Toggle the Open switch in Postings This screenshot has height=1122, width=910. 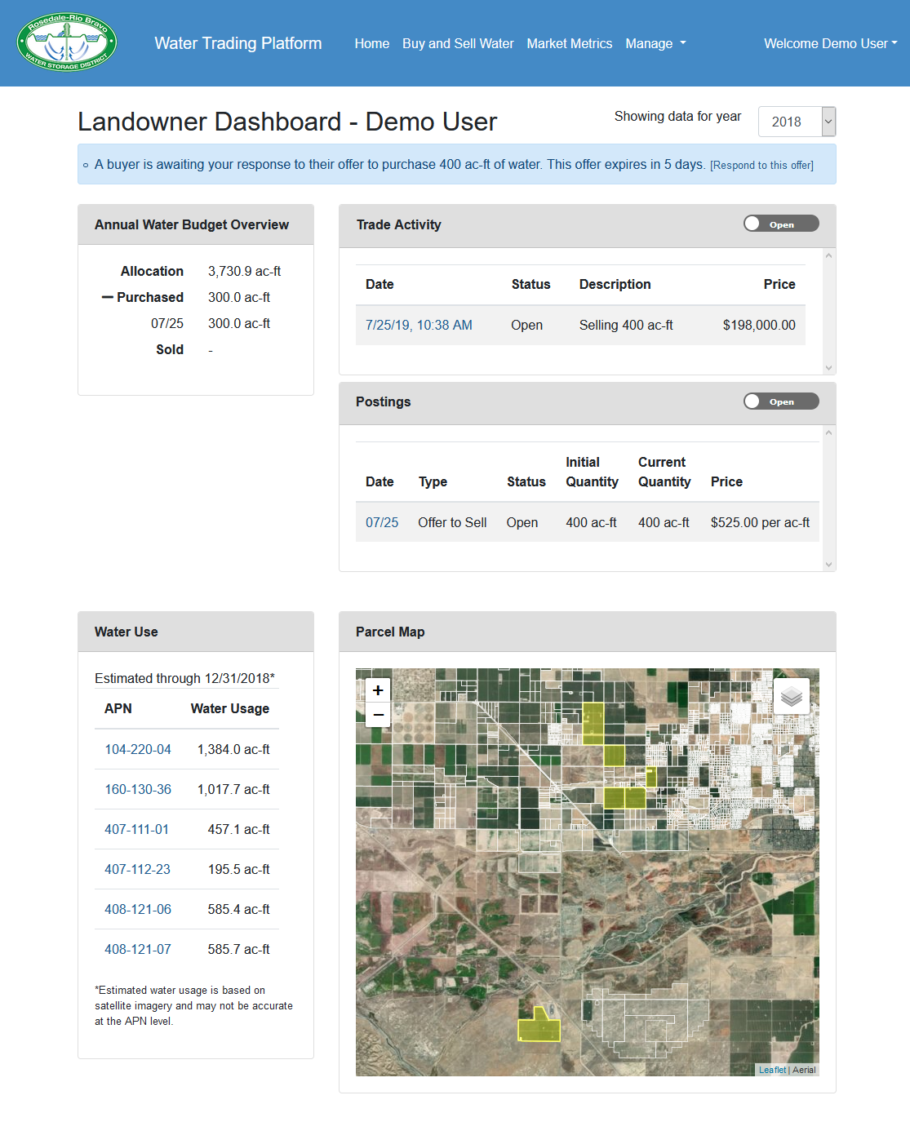(780, 401)
